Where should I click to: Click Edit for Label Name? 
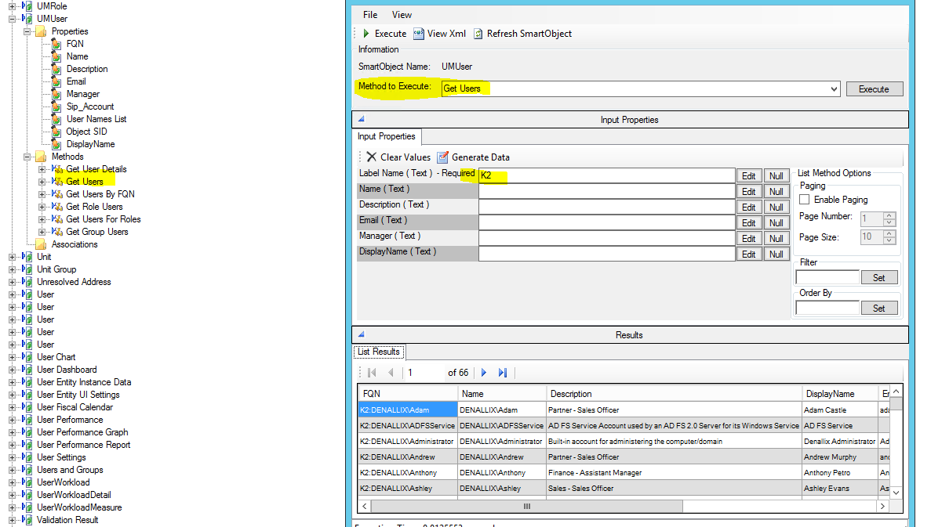(749, 176)
